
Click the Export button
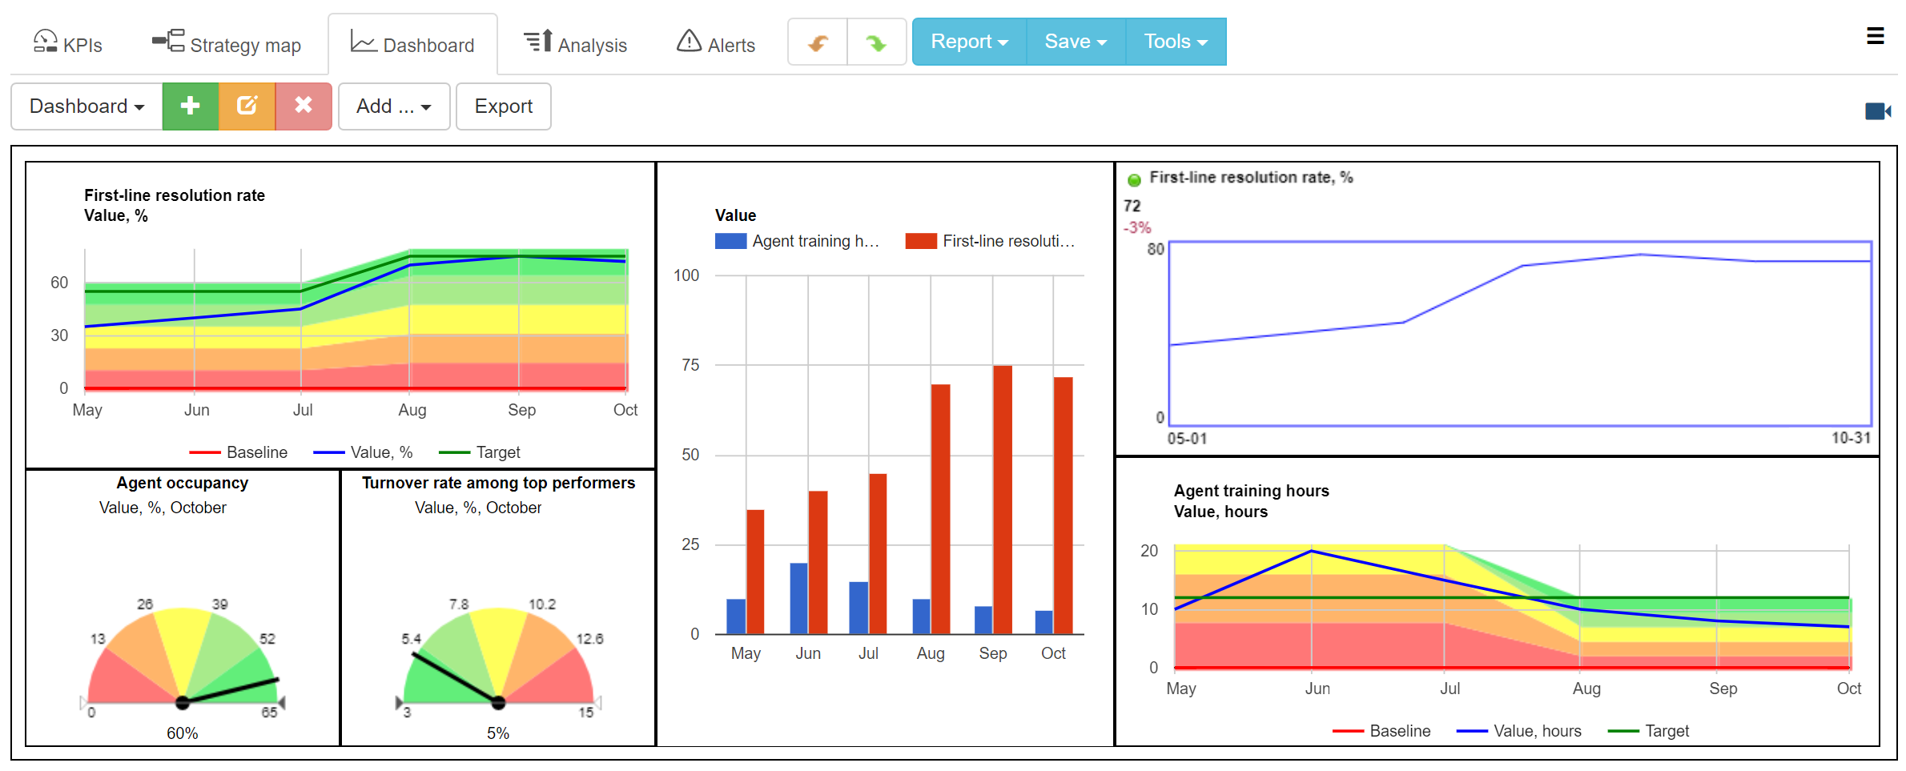pyautogui.click(x=503, y=106)
